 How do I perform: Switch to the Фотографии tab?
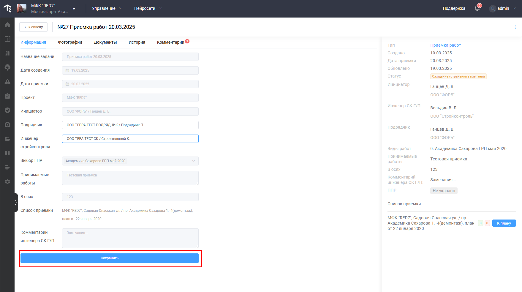(70, 42)
